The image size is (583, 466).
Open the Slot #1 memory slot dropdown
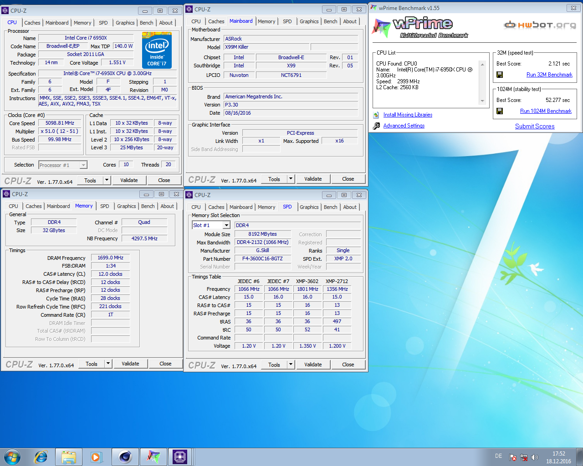pyautogui.click(x=226, y=225)
